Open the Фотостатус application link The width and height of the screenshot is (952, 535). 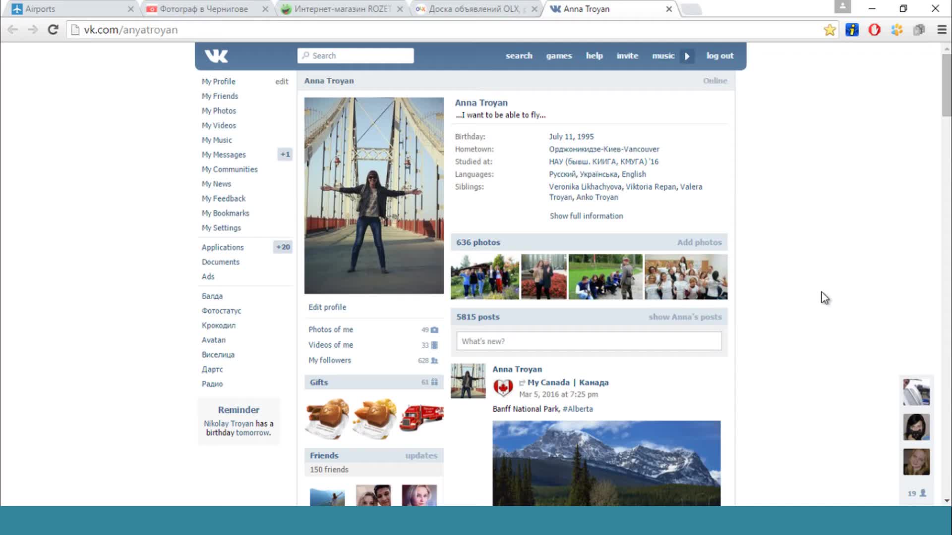tap(221, 311)
